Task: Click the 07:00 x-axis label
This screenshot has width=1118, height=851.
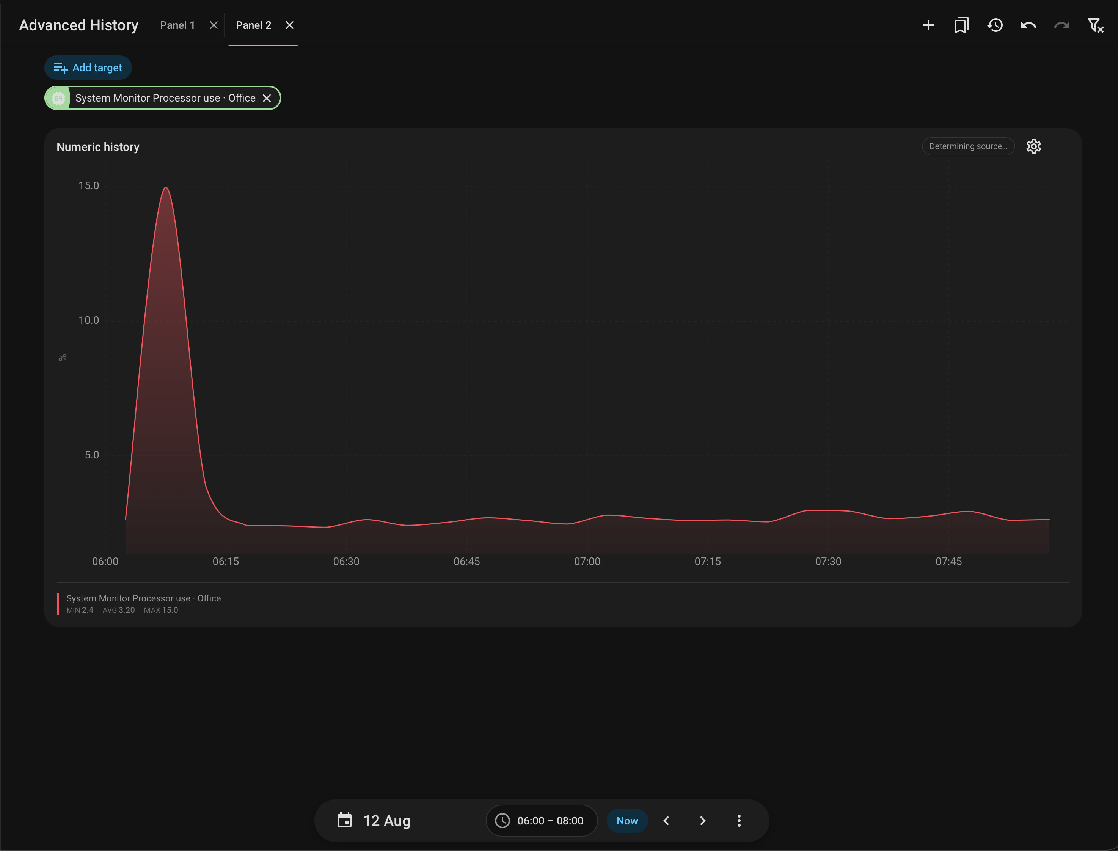Action: pyautogui.click(x=587, y=561)
